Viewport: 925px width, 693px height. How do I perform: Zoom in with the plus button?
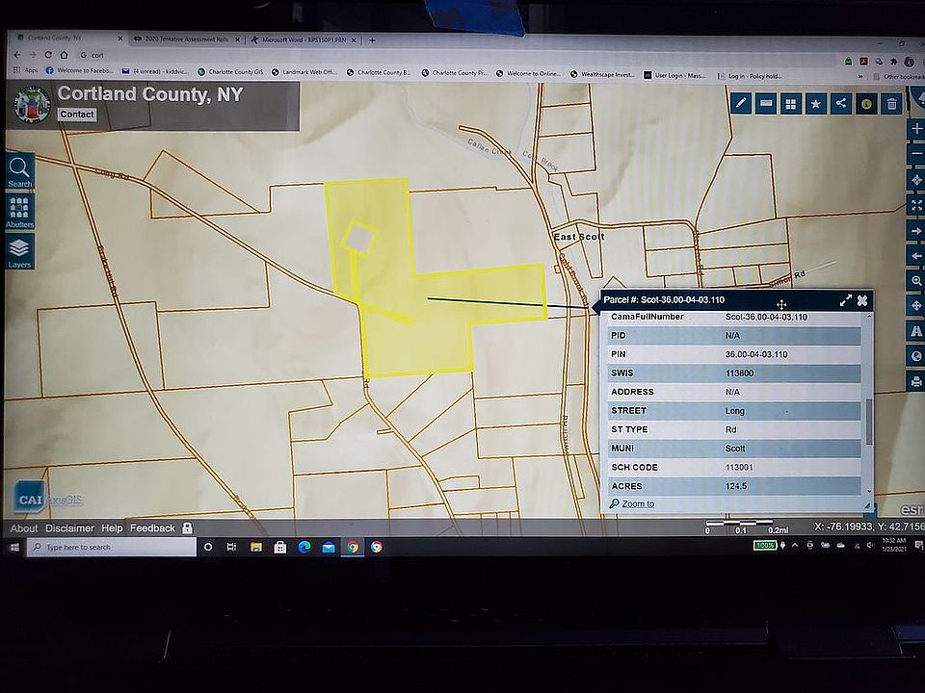click(x=916, y=129)
